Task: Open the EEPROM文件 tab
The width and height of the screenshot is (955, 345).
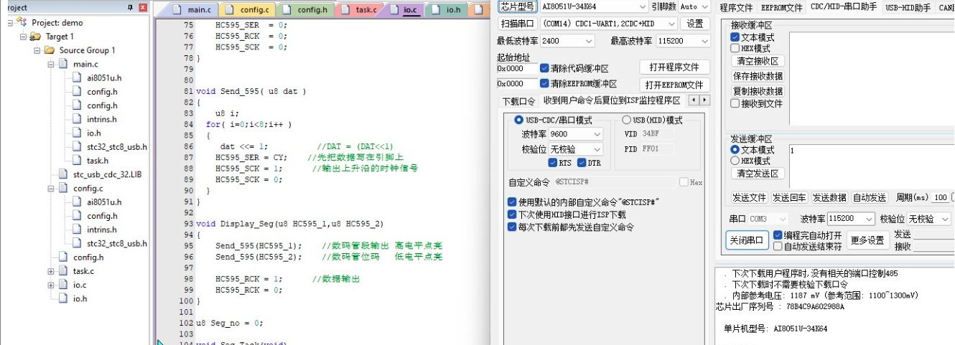Action: [x=781, y=7]
